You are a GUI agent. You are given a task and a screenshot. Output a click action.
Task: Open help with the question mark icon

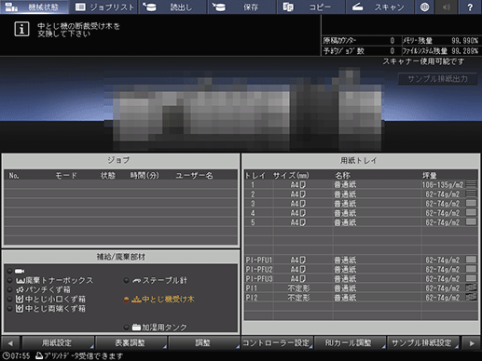pyautogui.click(x=470, y=7)
